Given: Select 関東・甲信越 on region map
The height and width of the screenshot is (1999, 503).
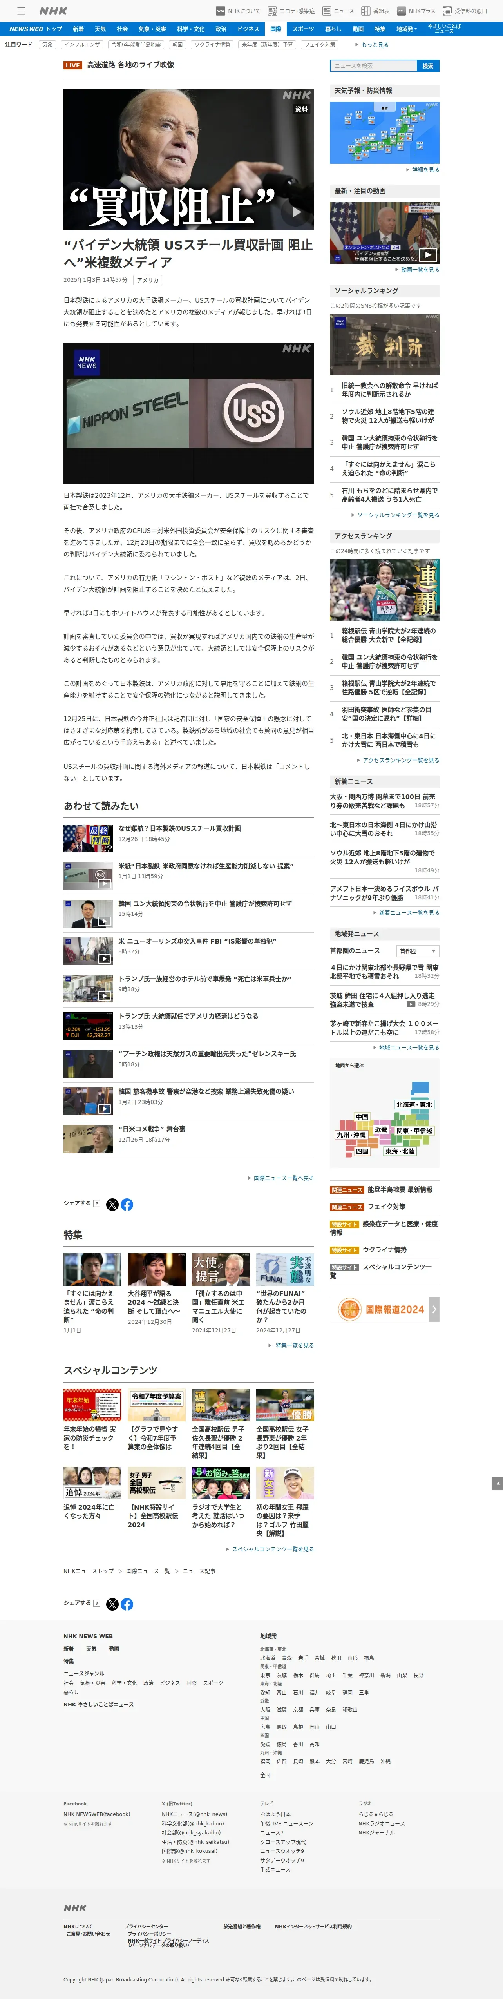Looking at the screenshot, I should point(414,1131).
